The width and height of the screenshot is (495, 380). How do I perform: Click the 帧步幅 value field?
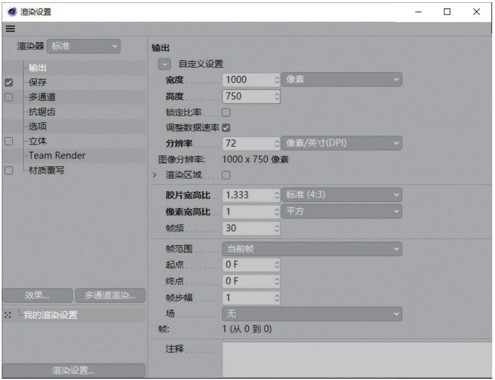tap(248, 298)
